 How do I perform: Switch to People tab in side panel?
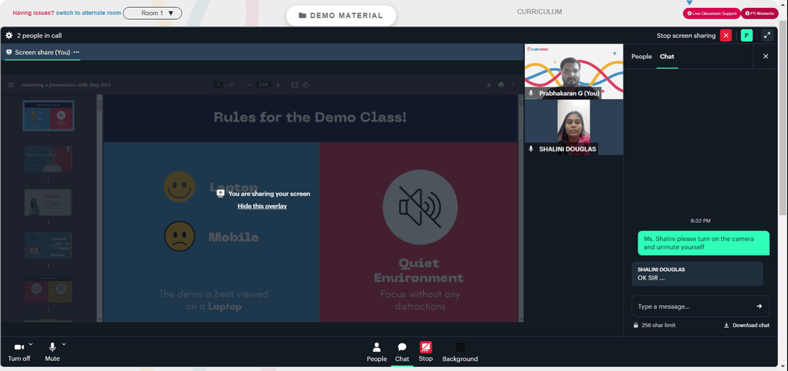641,57
